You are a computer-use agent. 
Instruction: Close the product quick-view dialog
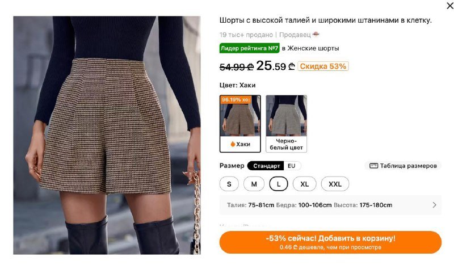(449, 6)
